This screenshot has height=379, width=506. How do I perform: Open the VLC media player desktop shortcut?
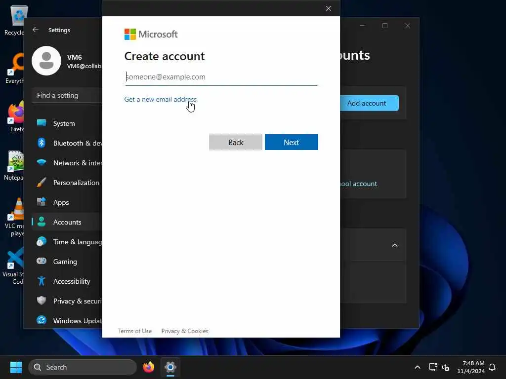click(x=14, y=217)
